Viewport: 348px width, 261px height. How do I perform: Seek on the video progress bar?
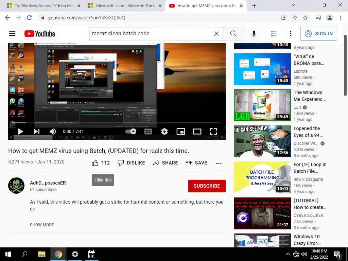point(117,123)
